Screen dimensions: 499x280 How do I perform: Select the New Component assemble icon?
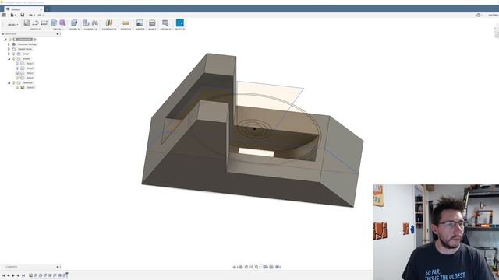pyautogui.click(x=86, y=23)
